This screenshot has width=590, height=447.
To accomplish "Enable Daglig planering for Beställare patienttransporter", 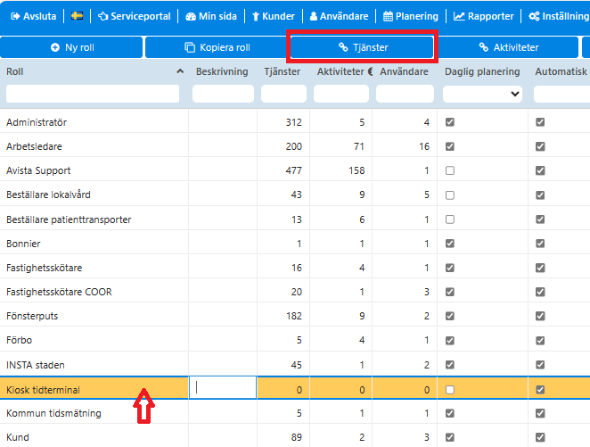I will pyautogui.click(x=450, y=219).
